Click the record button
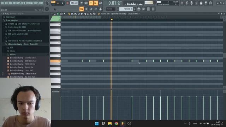Image resolution: width=226 pixels, height=127 pixels. [x=67, y=3]
